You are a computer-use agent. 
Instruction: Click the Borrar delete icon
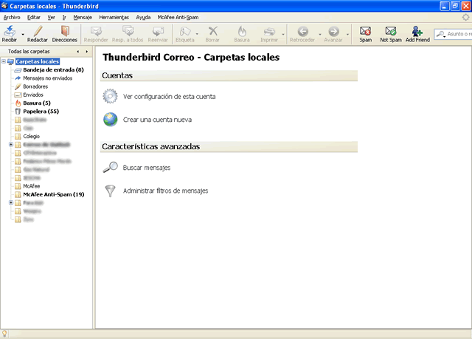(x=213, y=31)
